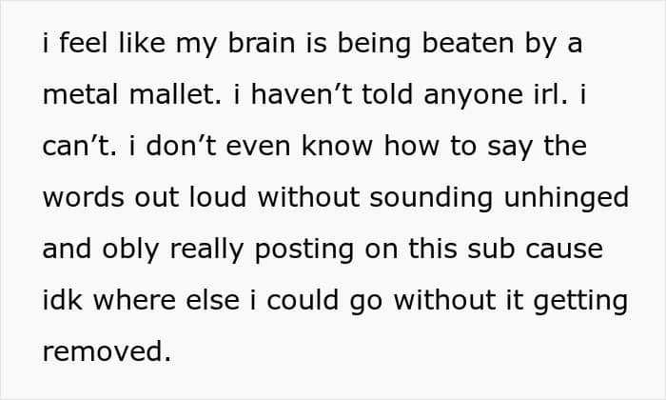This screenshot has height=400, width=666.
Task: Click the word "metal"
Action: (x=80, y=94)
